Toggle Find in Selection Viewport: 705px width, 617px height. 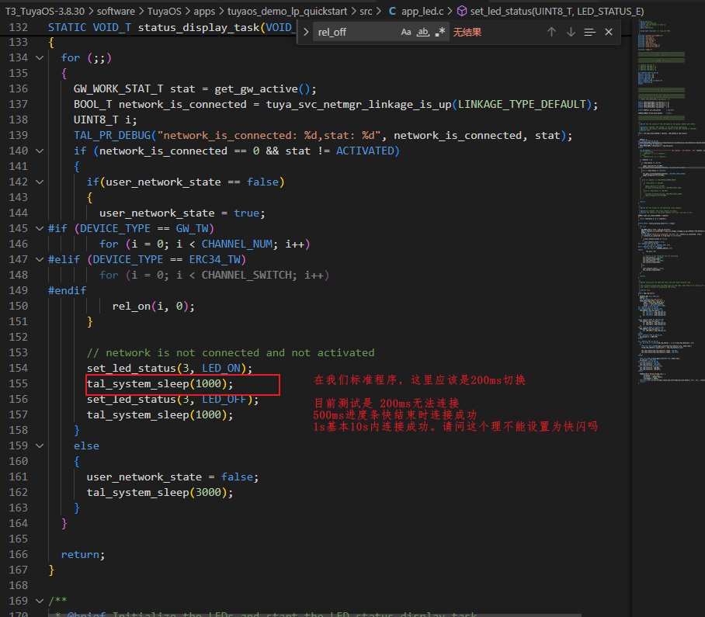click(589, 32)
